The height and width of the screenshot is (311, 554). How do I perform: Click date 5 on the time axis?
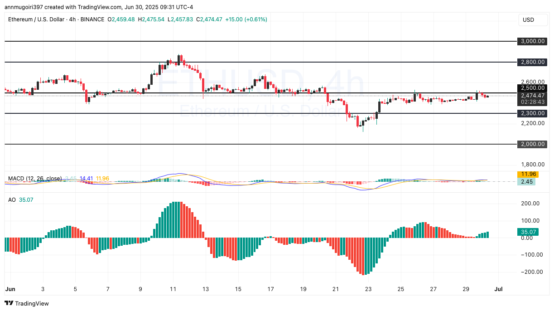75,289
